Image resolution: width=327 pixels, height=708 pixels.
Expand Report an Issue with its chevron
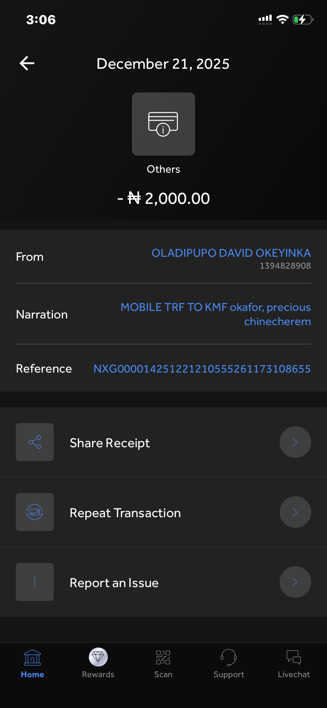[295, 582]
